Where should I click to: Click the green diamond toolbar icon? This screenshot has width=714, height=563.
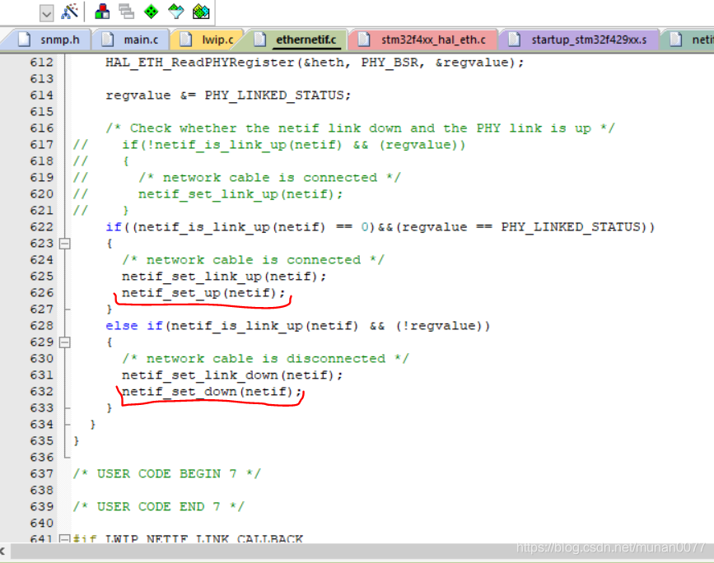coord(150,12)
